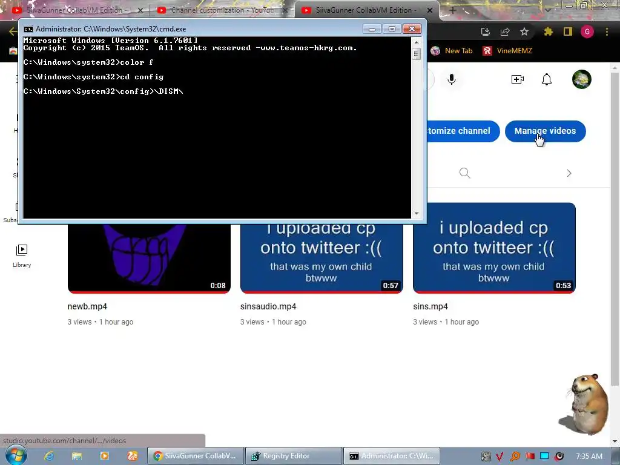Screen dimensions: 620x465
Task: Open YouTube notifications bell
Action: pos(547,79)
